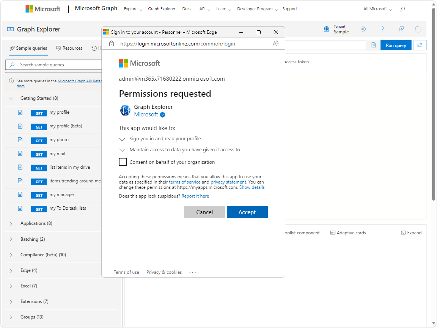This screenshot has height=328, width=437.
Task: Click the Report it here link
Action: [195, 196]
